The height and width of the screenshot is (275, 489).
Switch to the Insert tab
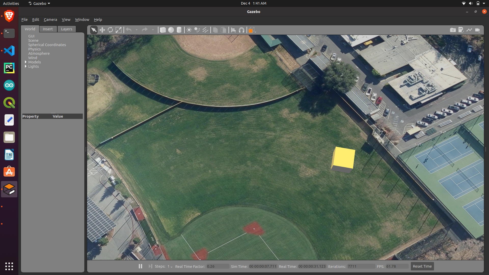point(48,29)
